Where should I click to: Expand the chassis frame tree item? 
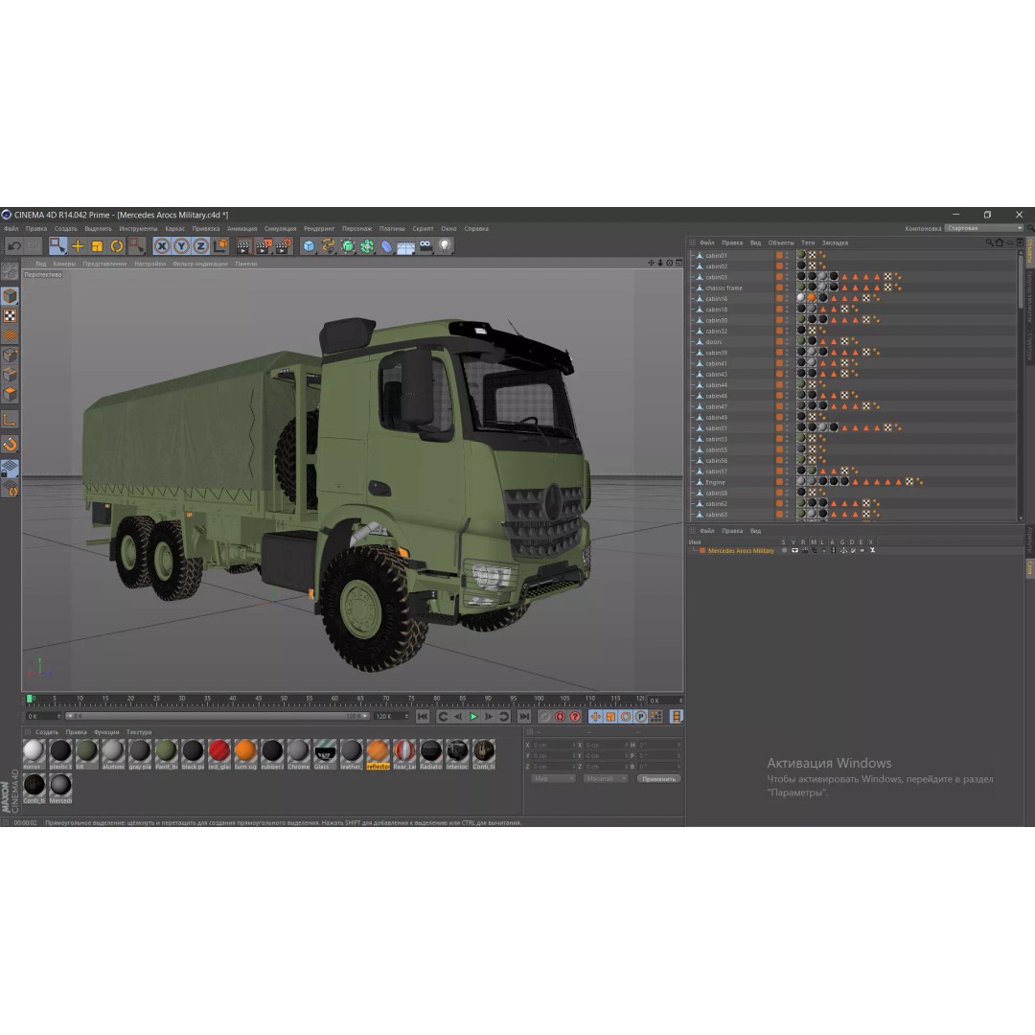click(x=693, y=287)
